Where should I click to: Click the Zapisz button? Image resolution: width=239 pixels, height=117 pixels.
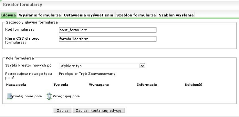(62, 111)
